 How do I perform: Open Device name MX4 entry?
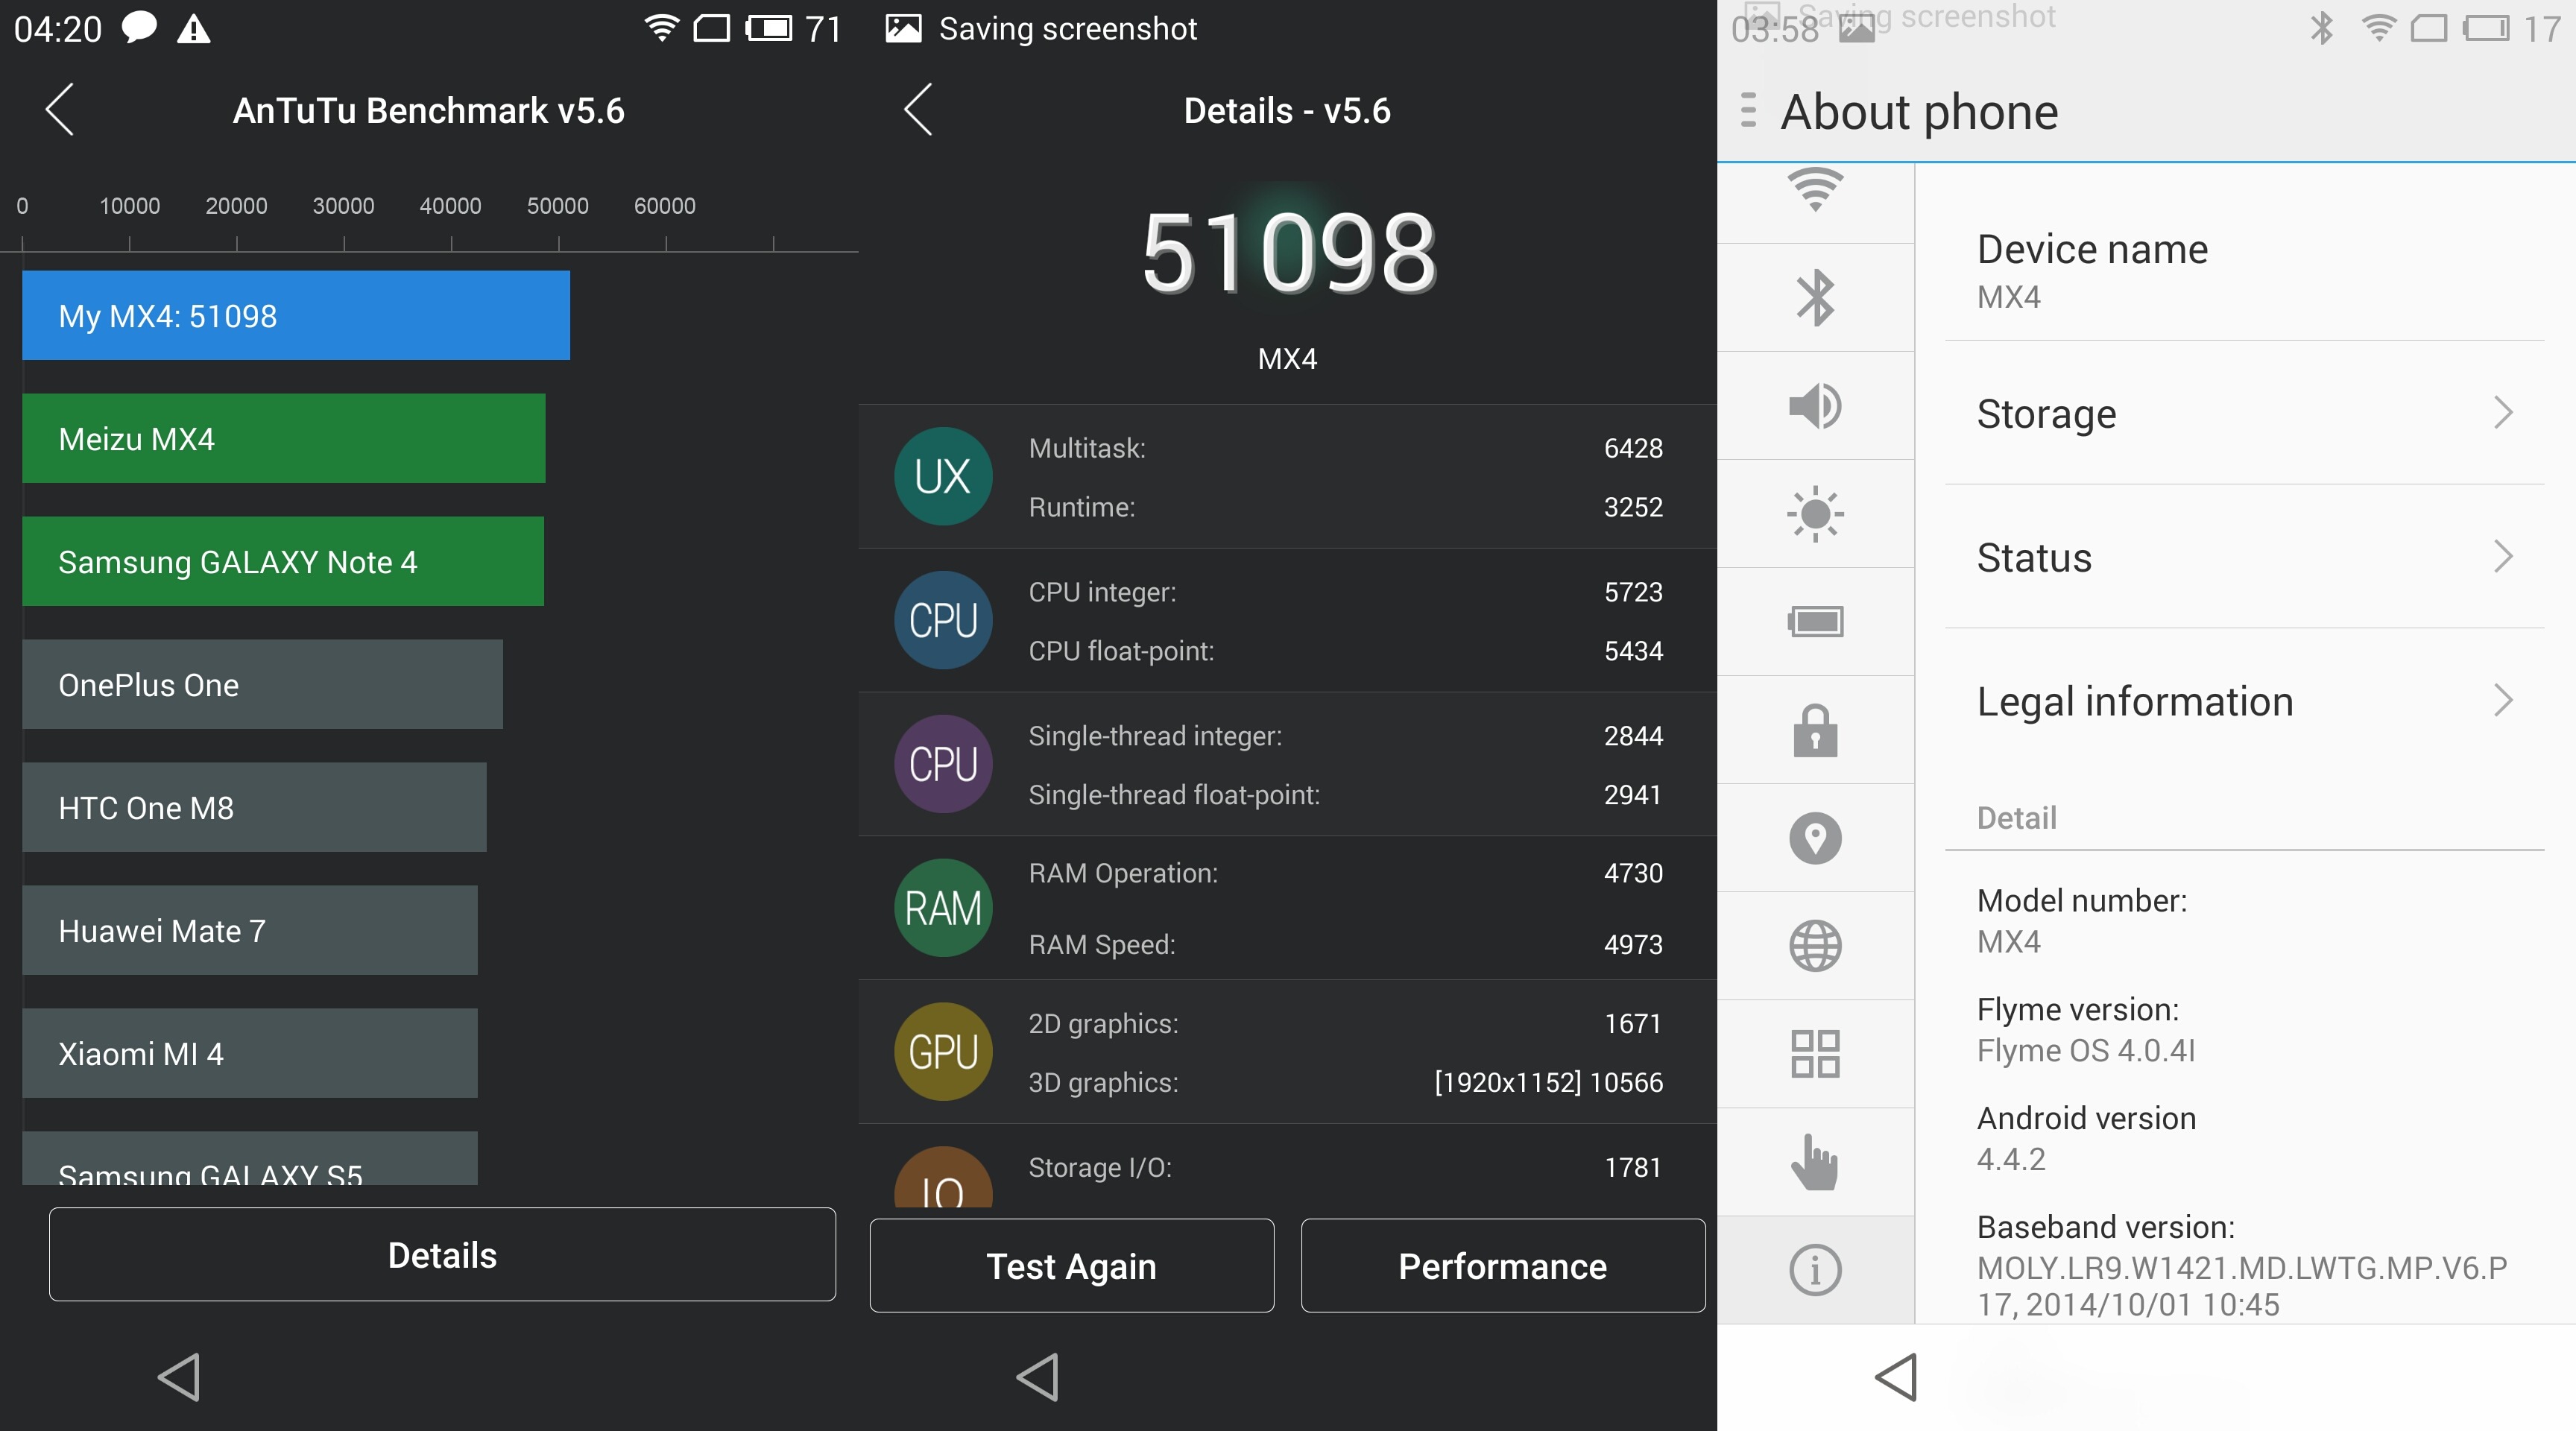click(2245, 270)
